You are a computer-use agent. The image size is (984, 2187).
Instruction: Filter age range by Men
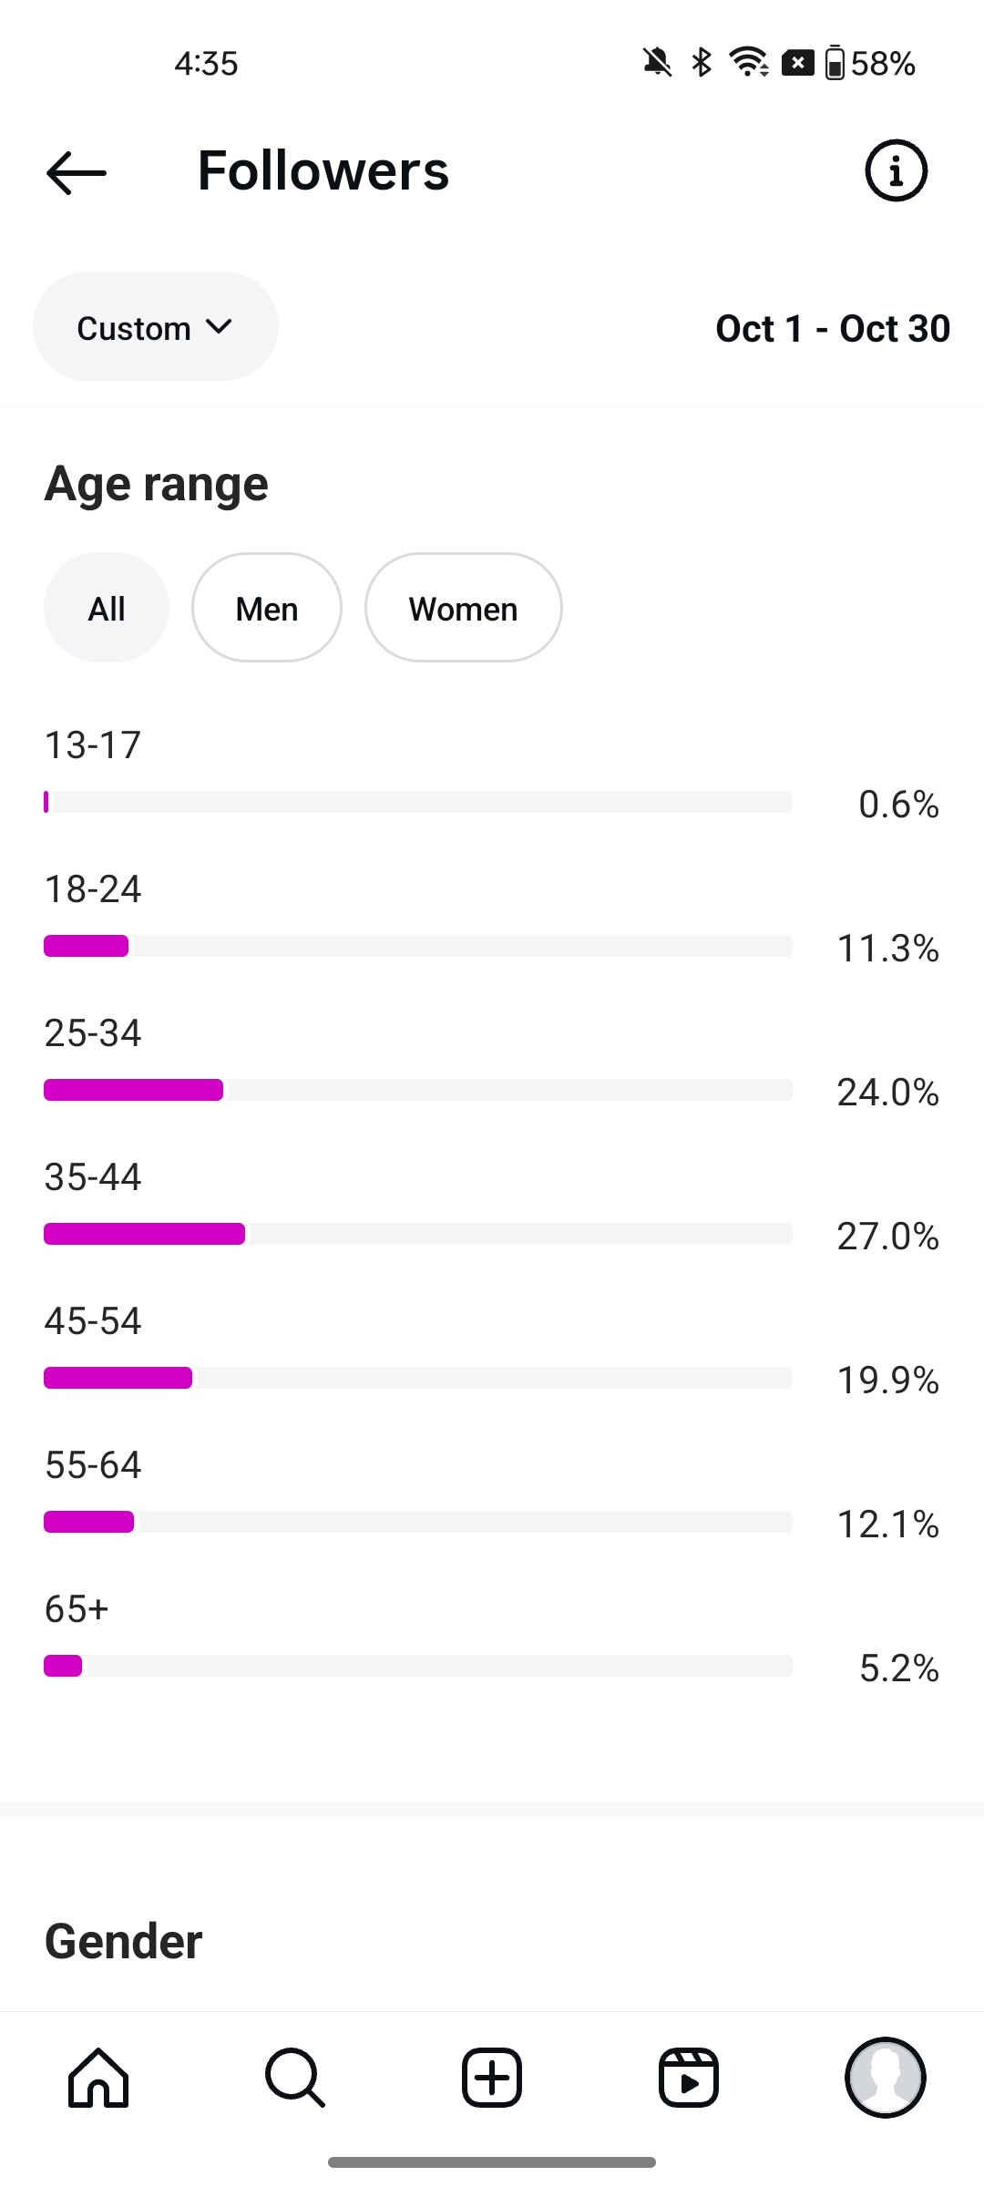pyautogui.click(x=267, y=608)
